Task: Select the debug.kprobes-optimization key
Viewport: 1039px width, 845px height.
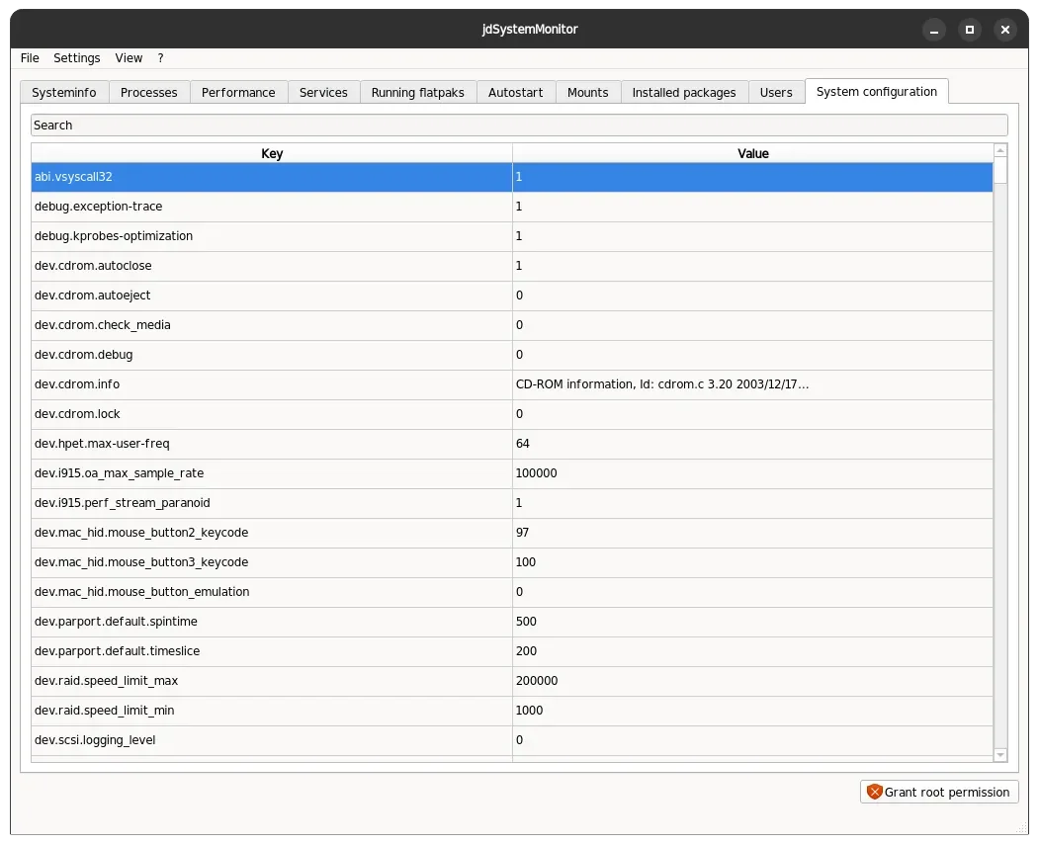Action: (x=272, y=236)
